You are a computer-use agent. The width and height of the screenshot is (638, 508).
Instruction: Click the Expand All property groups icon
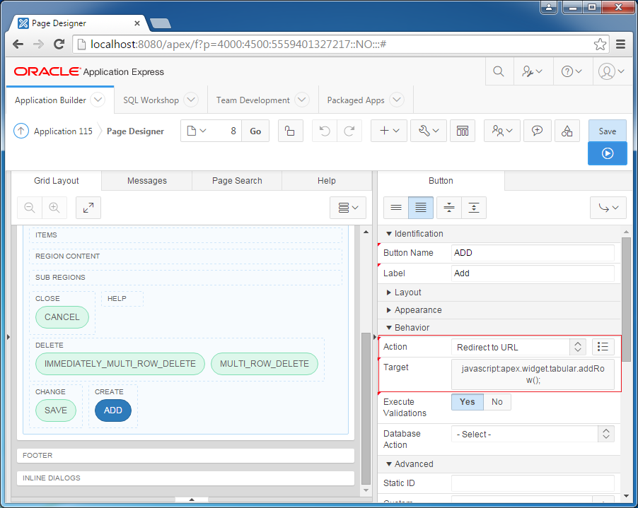click(474, 208)
